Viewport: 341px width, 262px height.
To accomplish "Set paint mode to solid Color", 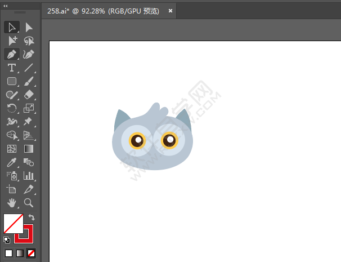I will (8, 254).
